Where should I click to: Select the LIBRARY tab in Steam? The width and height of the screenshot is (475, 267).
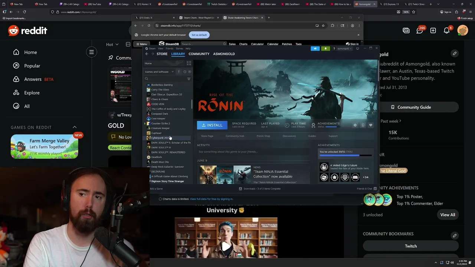(x=178, y=54)
